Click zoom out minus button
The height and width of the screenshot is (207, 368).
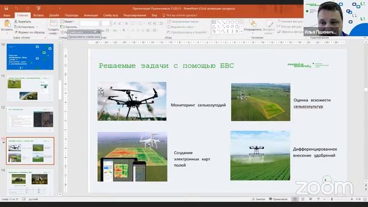coord(324,199)
